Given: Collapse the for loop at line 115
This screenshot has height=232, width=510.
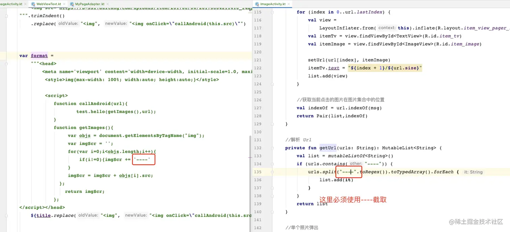Looking at the screenshot, I should tap(272, 12).
